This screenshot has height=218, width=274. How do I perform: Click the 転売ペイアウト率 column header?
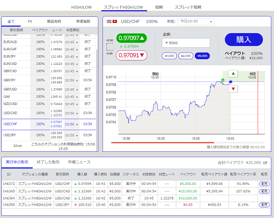(x=243, y=174)
